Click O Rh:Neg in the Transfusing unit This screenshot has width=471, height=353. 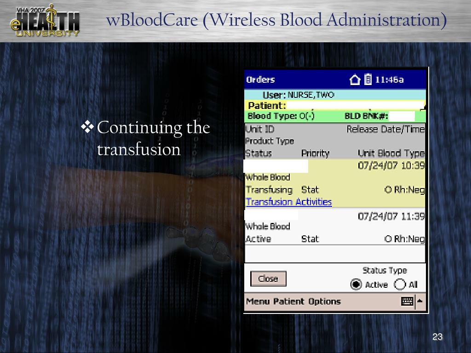405,190
